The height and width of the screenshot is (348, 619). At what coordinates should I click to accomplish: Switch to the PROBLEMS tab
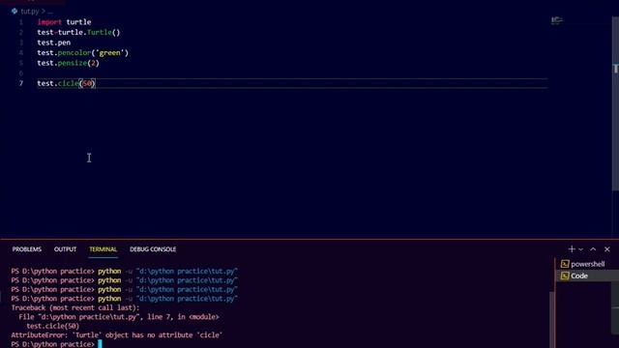pos(27,249)
